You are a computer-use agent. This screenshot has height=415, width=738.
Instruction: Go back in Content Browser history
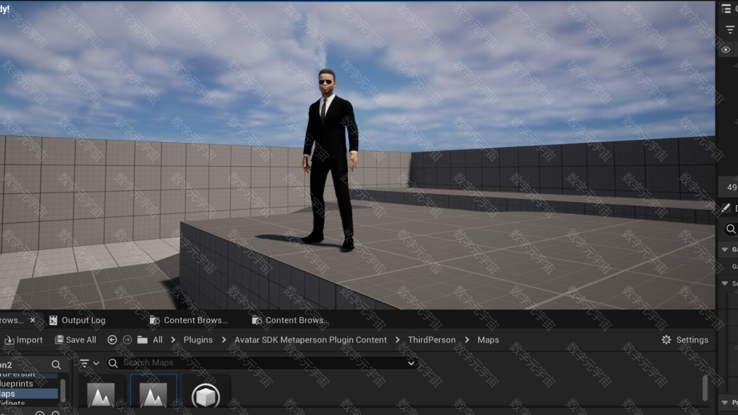[x=112, y=340]
